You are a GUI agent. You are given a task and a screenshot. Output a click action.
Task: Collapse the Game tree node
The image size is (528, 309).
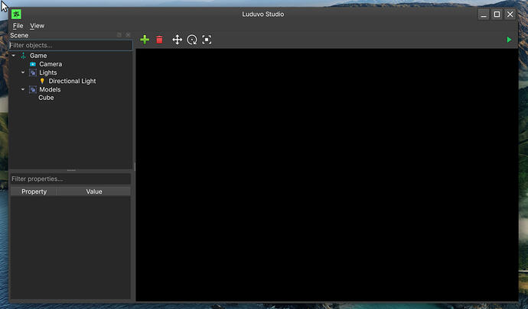pyautogui.click(x=14, y=56)
